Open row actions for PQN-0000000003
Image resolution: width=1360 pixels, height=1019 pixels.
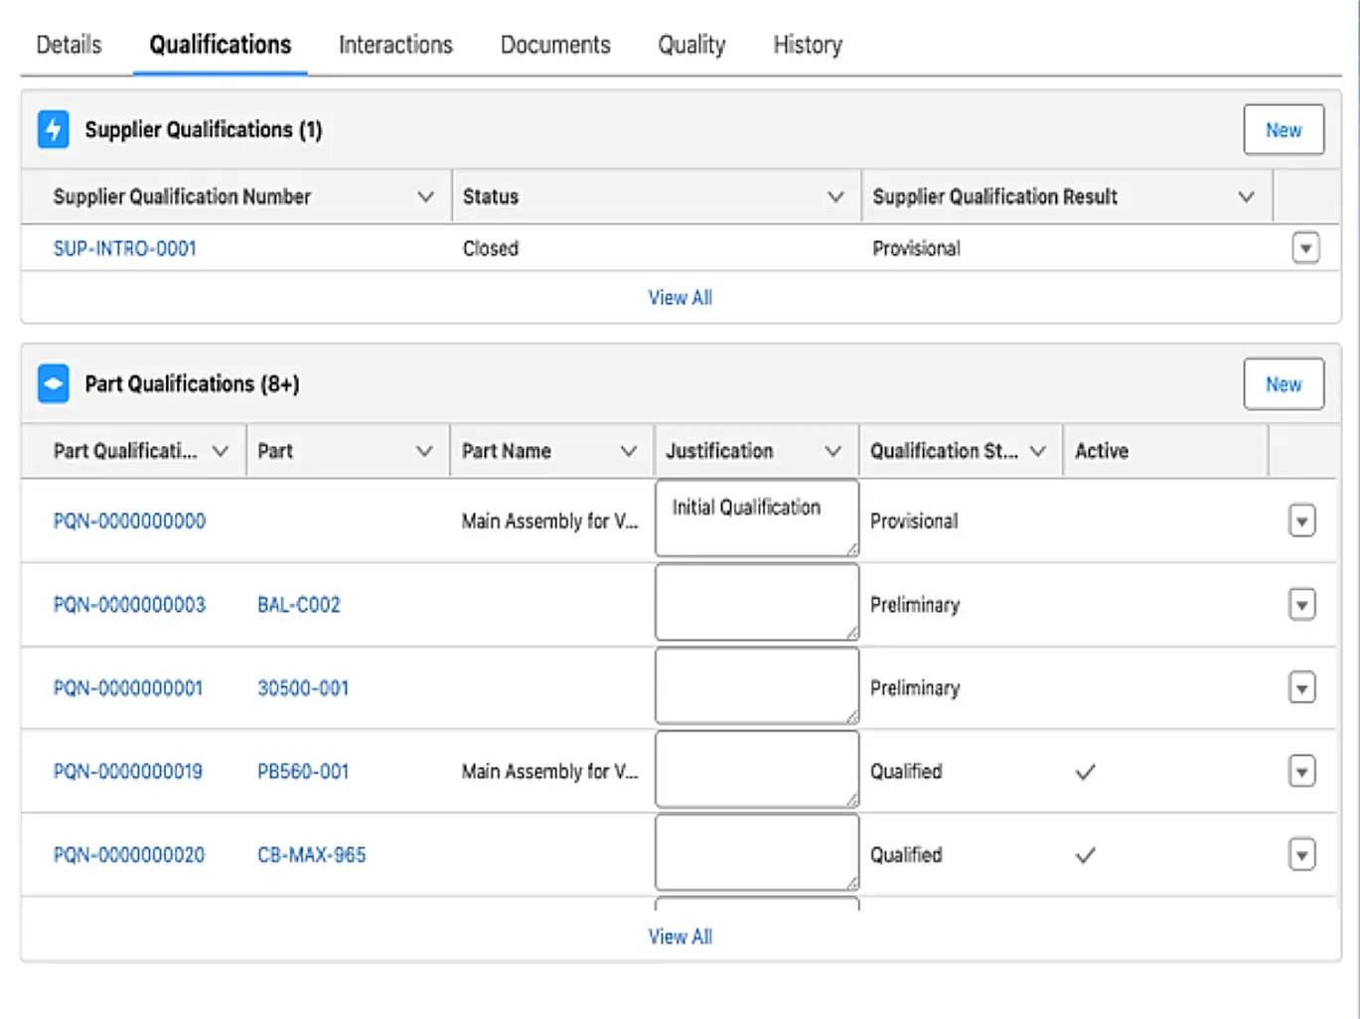pyautogui.click(x=1302, y=604)
